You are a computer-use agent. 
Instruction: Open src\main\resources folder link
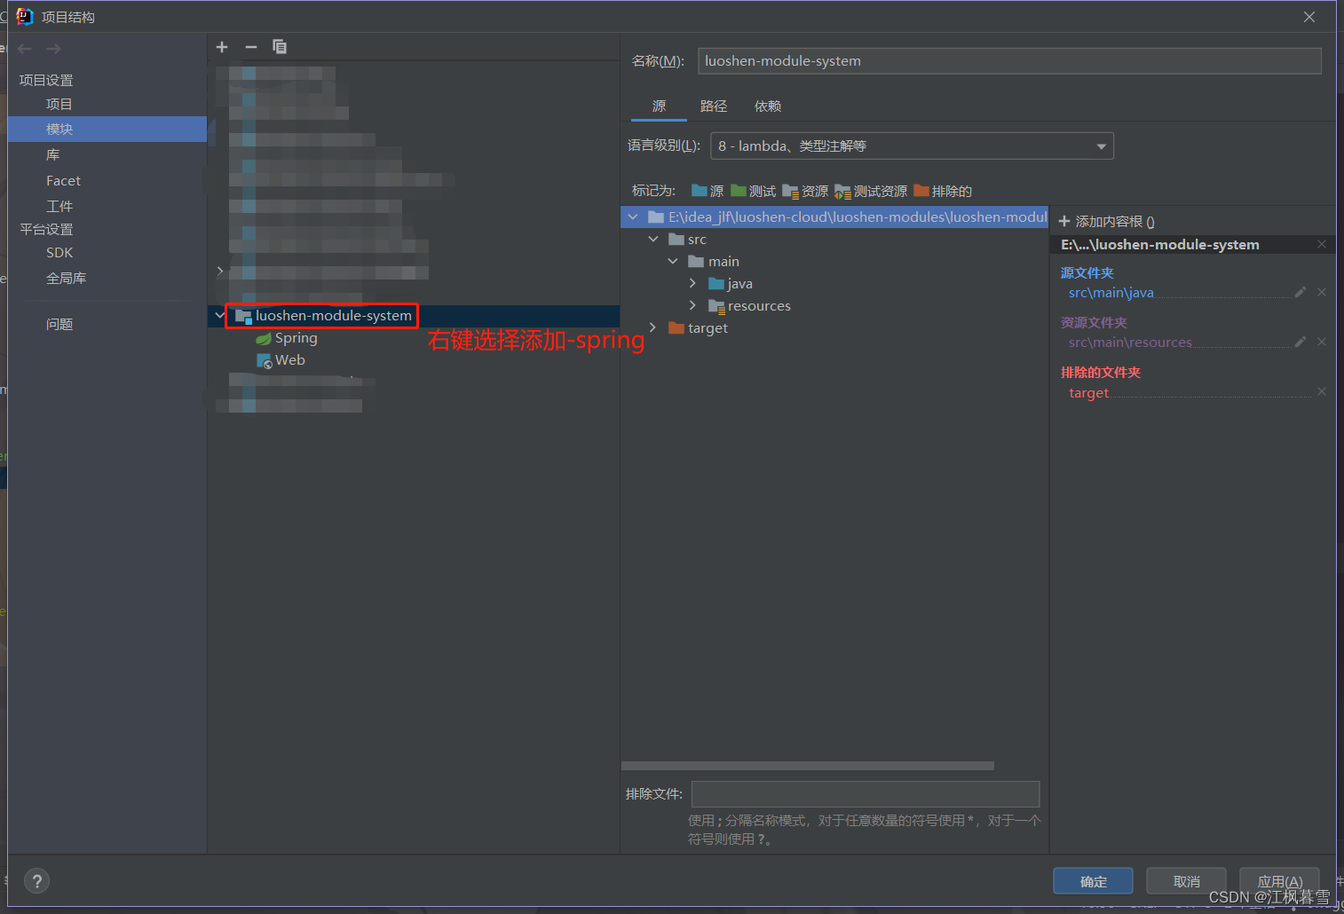click(x=1130, y=343)
